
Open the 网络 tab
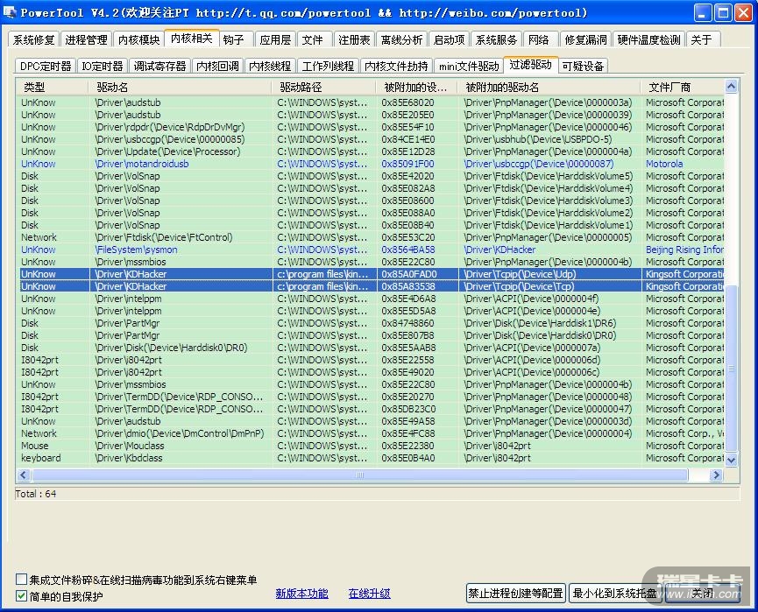pyautogui.click(x=539, y=39)
